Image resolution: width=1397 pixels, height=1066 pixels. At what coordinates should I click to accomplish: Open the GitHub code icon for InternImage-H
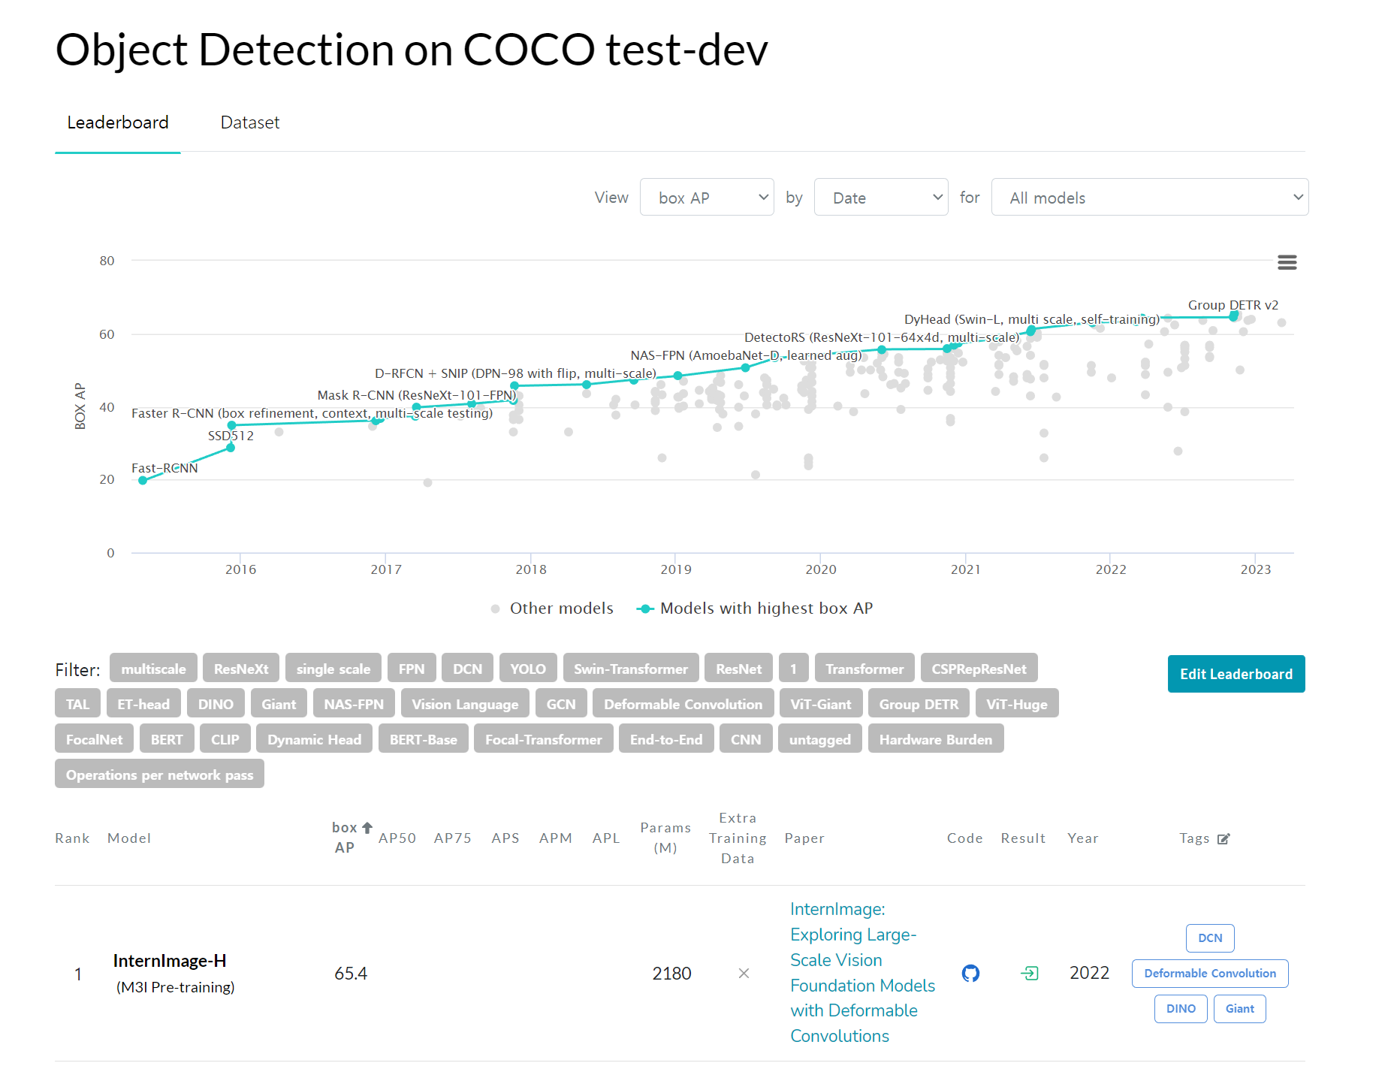[x=970, y=974]
